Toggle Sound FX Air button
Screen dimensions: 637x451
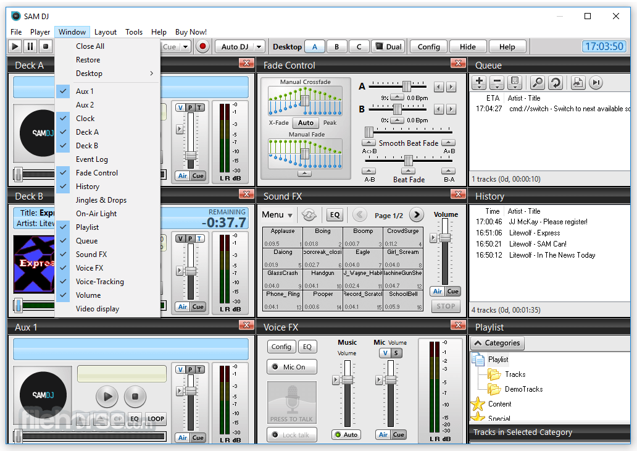(437, 291)
